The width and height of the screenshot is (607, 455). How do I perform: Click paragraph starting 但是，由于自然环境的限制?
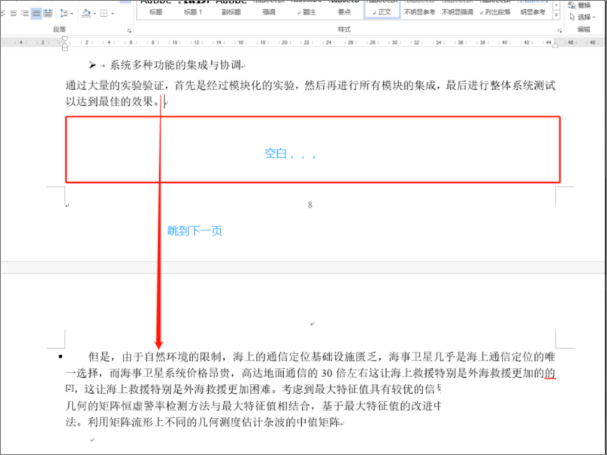[x=310, y=389]
